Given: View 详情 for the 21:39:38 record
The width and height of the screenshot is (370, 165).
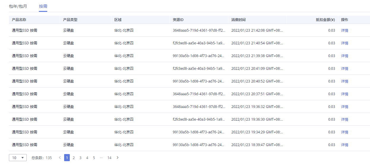Looking at the screenshot, I should coord(344,56).
